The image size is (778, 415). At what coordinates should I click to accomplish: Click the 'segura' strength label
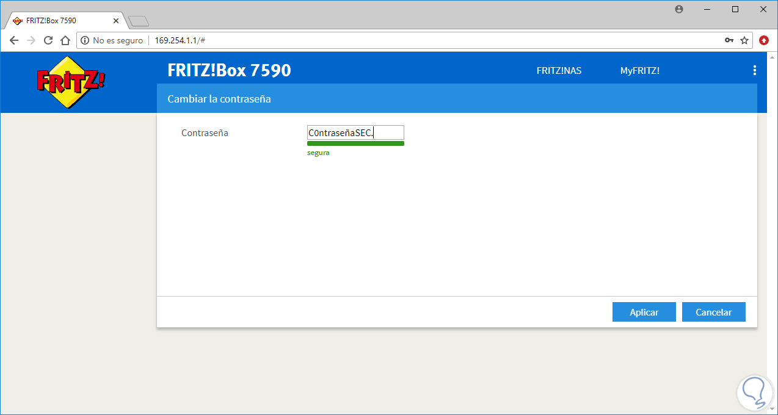coord(318,153)
